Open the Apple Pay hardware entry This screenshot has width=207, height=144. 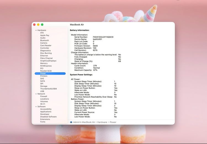coord(45,35)
